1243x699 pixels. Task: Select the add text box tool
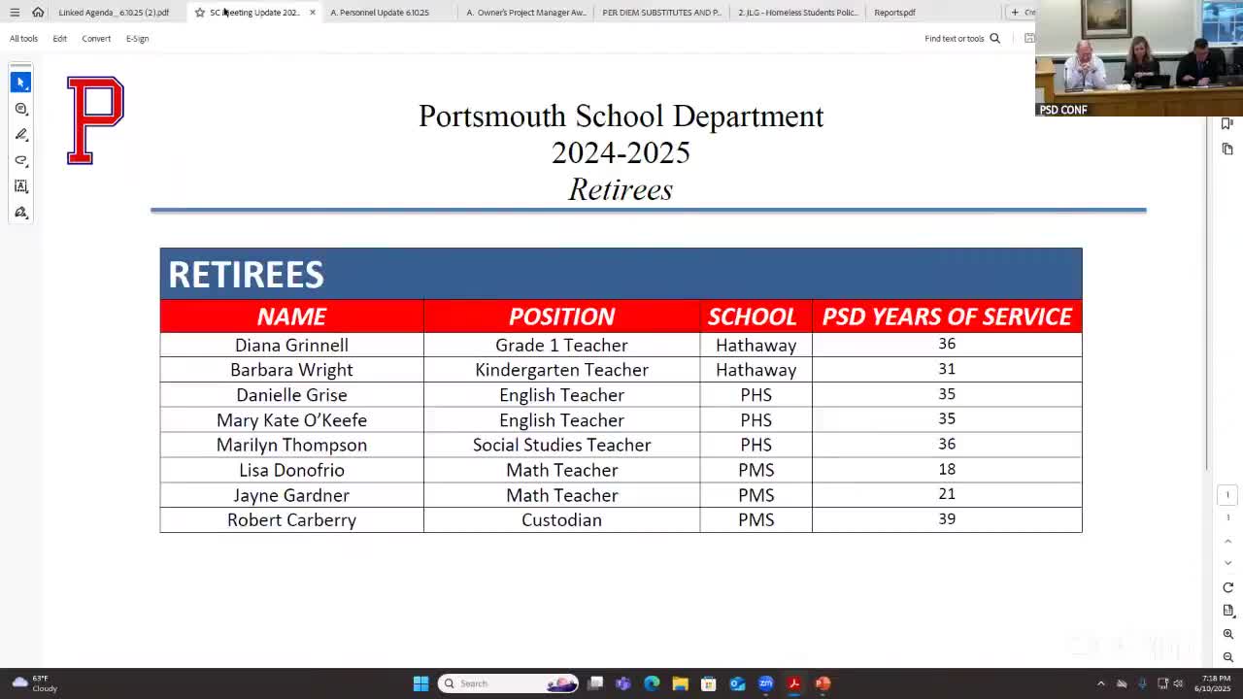[x=21, y=186]
